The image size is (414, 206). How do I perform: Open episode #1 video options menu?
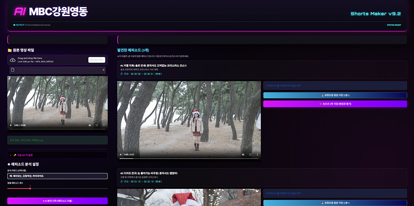tap(257, 155)
